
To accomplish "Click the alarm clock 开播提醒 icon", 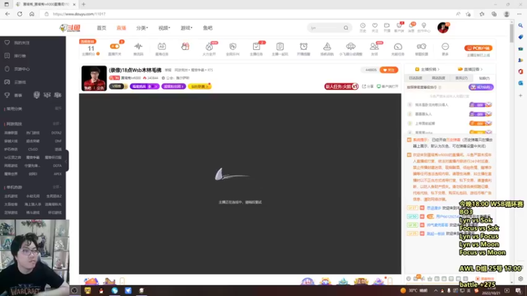I will 304,46.
